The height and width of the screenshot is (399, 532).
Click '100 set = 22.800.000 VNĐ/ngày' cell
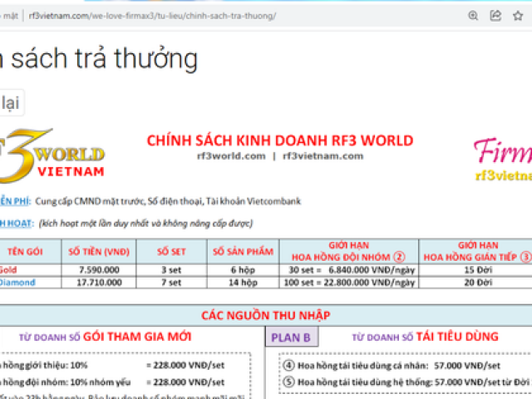point(349,283)
